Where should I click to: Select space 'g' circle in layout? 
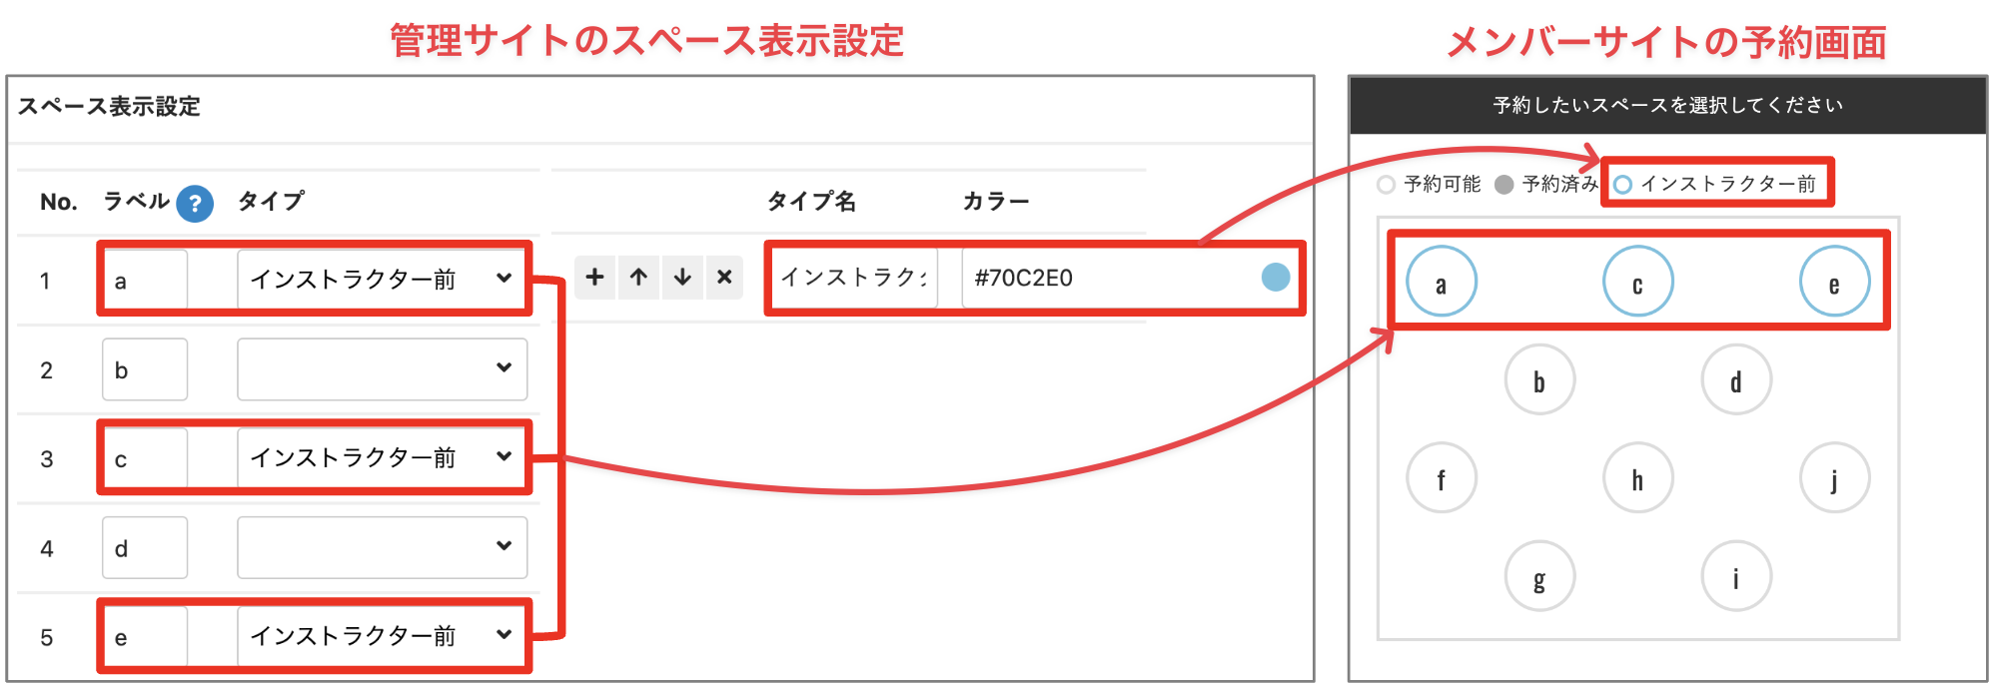[x=1539, y=577]
